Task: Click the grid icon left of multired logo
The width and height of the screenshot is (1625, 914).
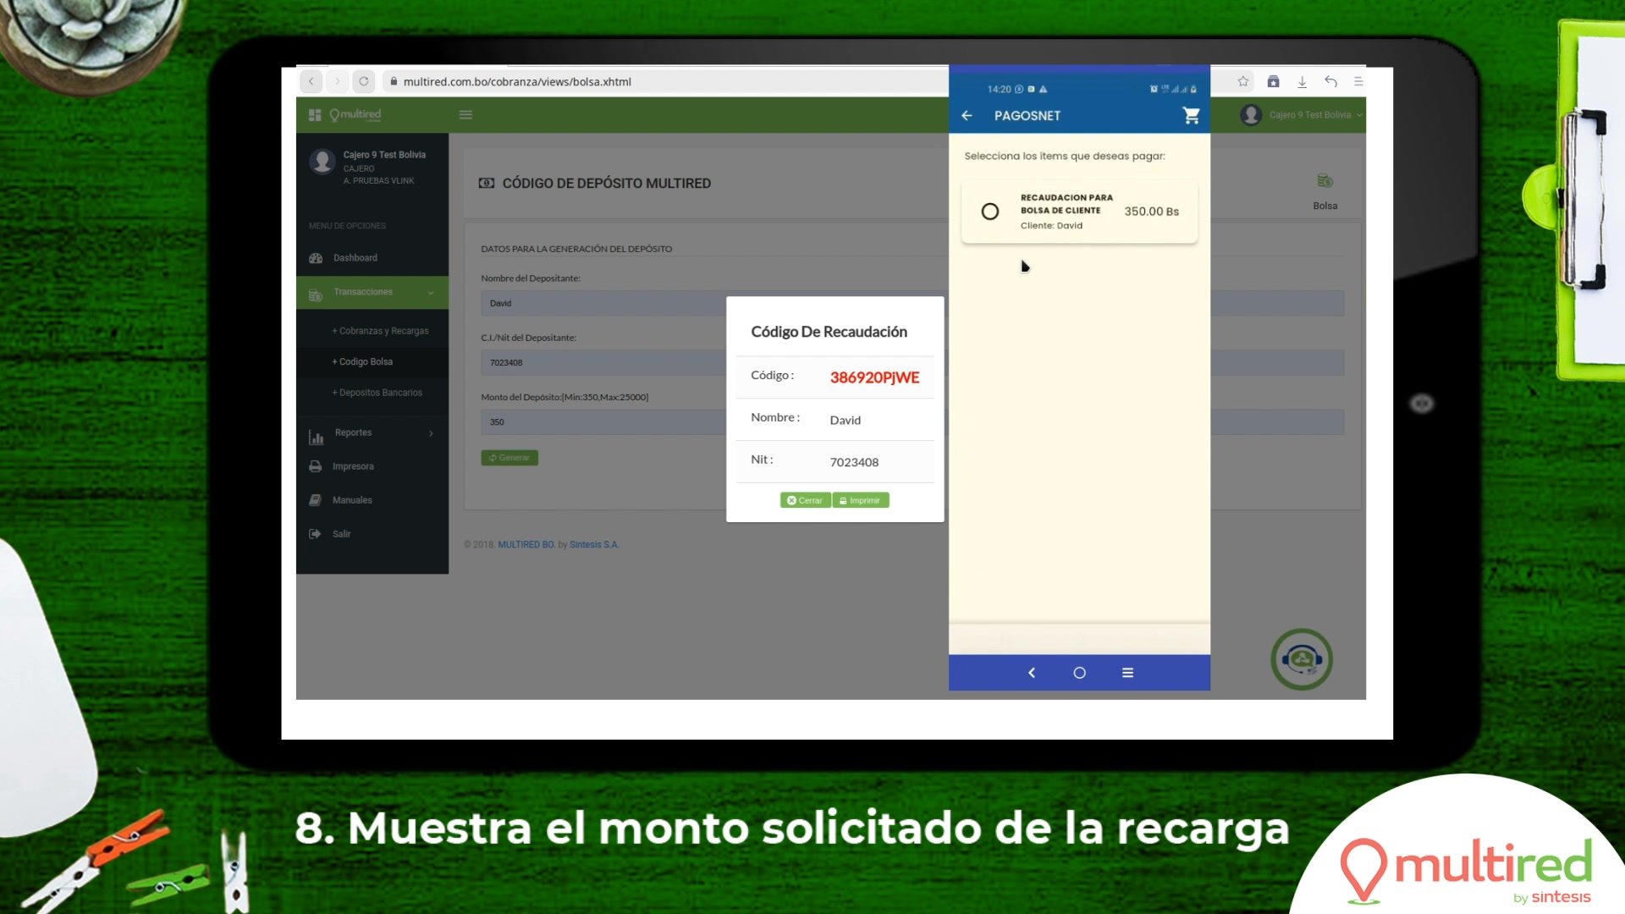Action: tap(315, 115)
